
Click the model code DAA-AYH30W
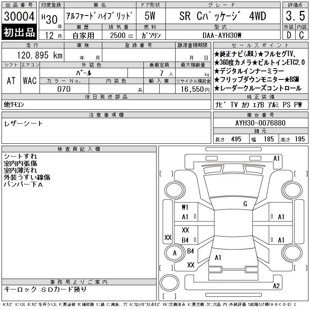[x=222, y=35]
